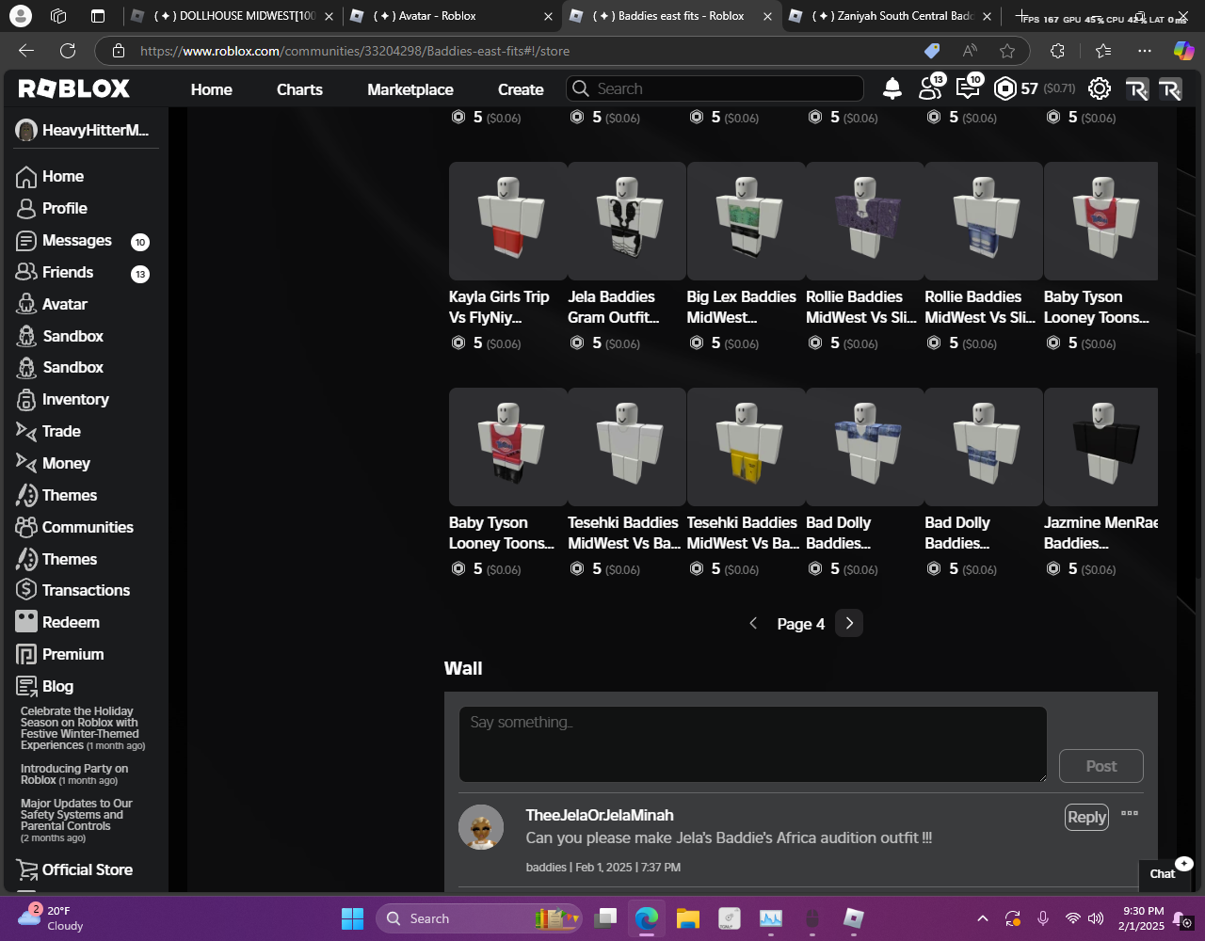Screen dimensions: 1205x941
Task: Open Copilot in the Edge toolbar
Action: coord(1183,51)
